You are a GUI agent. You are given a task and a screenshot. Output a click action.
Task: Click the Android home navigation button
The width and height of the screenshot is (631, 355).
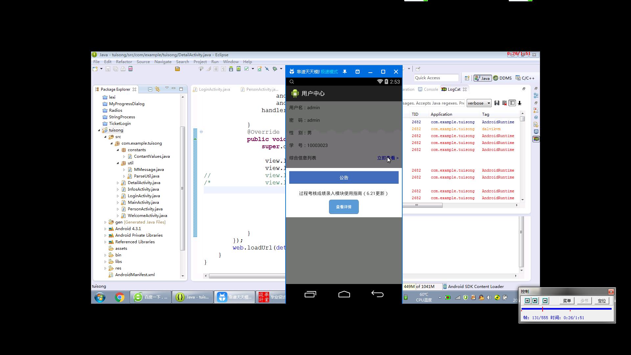click(344, 294)
